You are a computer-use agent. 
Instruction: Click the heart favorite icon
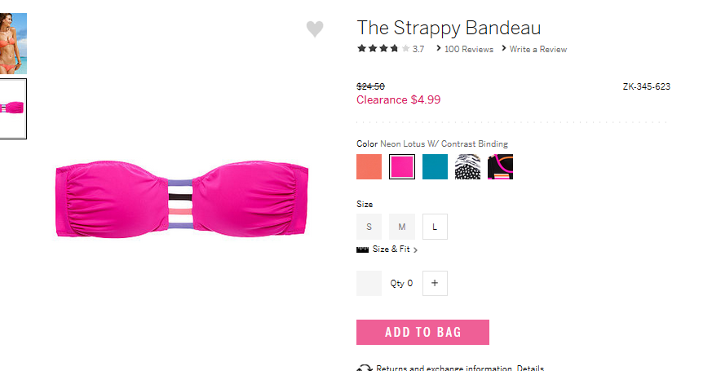pos(315,29)
